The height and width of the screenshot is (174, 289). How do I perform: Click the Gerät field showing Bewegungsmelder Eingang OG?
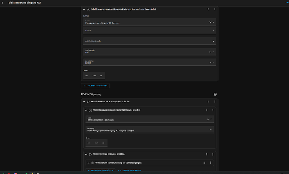150,119
